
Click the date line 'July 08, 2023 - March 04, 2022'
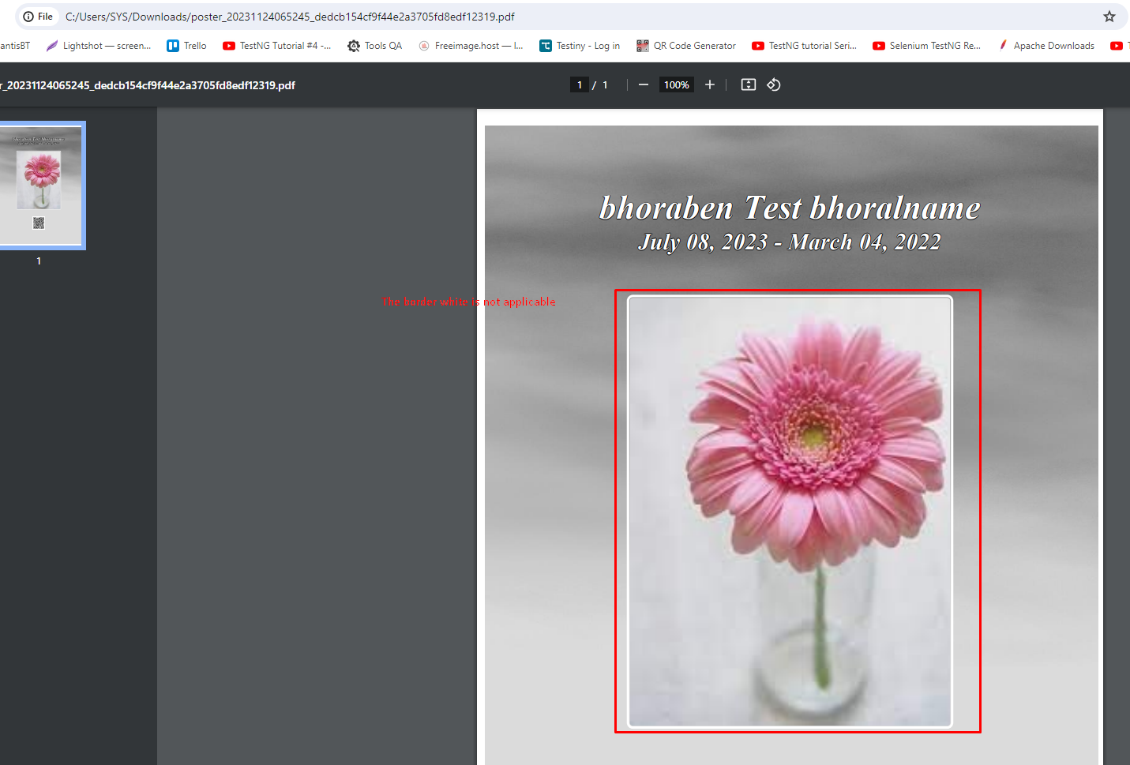790,242
